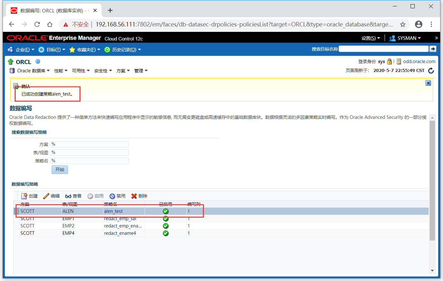Click the browser back arrow
Screen dimensions: 443x281
(12, 24)
